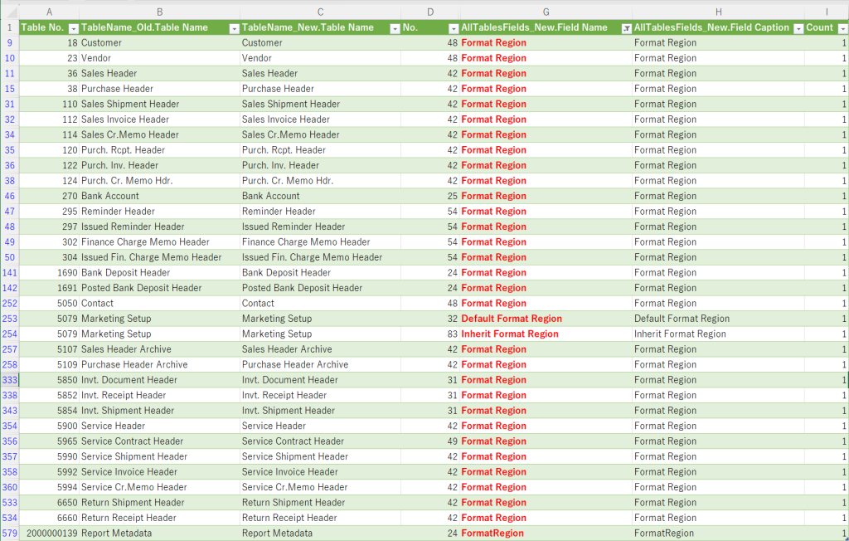This screenshot has width=849, height=541.
Task: Click field number 25 in the Bank Account row
Action: pyautogui.click(x=430, y=196)
